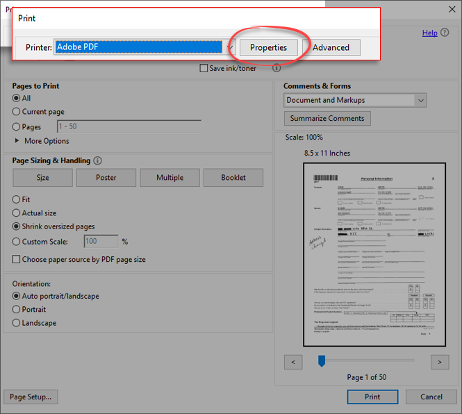Open the Help link
Image resolution: width=462 pixels, height=414 pixels.
click(x=429, y=33)
